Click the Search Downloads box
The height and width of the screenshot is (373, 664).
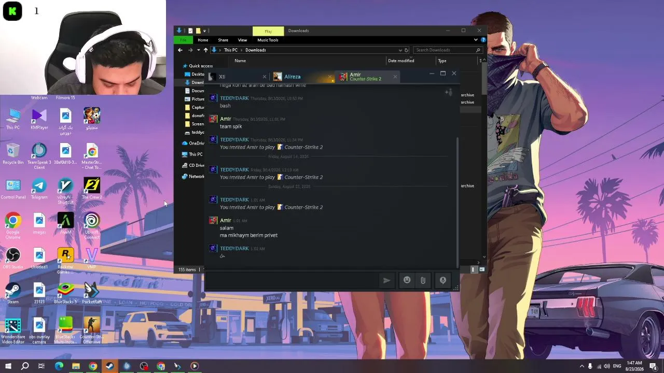pyautogui.click(x=448, y=50)
